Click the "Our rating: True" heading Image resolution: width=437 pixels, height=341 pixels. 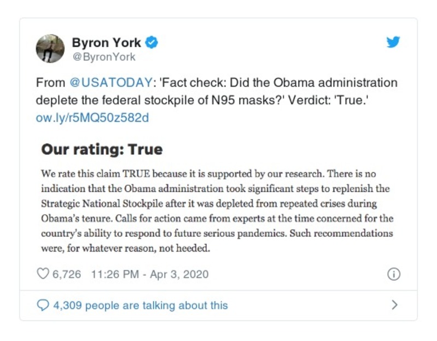[102, 149]
